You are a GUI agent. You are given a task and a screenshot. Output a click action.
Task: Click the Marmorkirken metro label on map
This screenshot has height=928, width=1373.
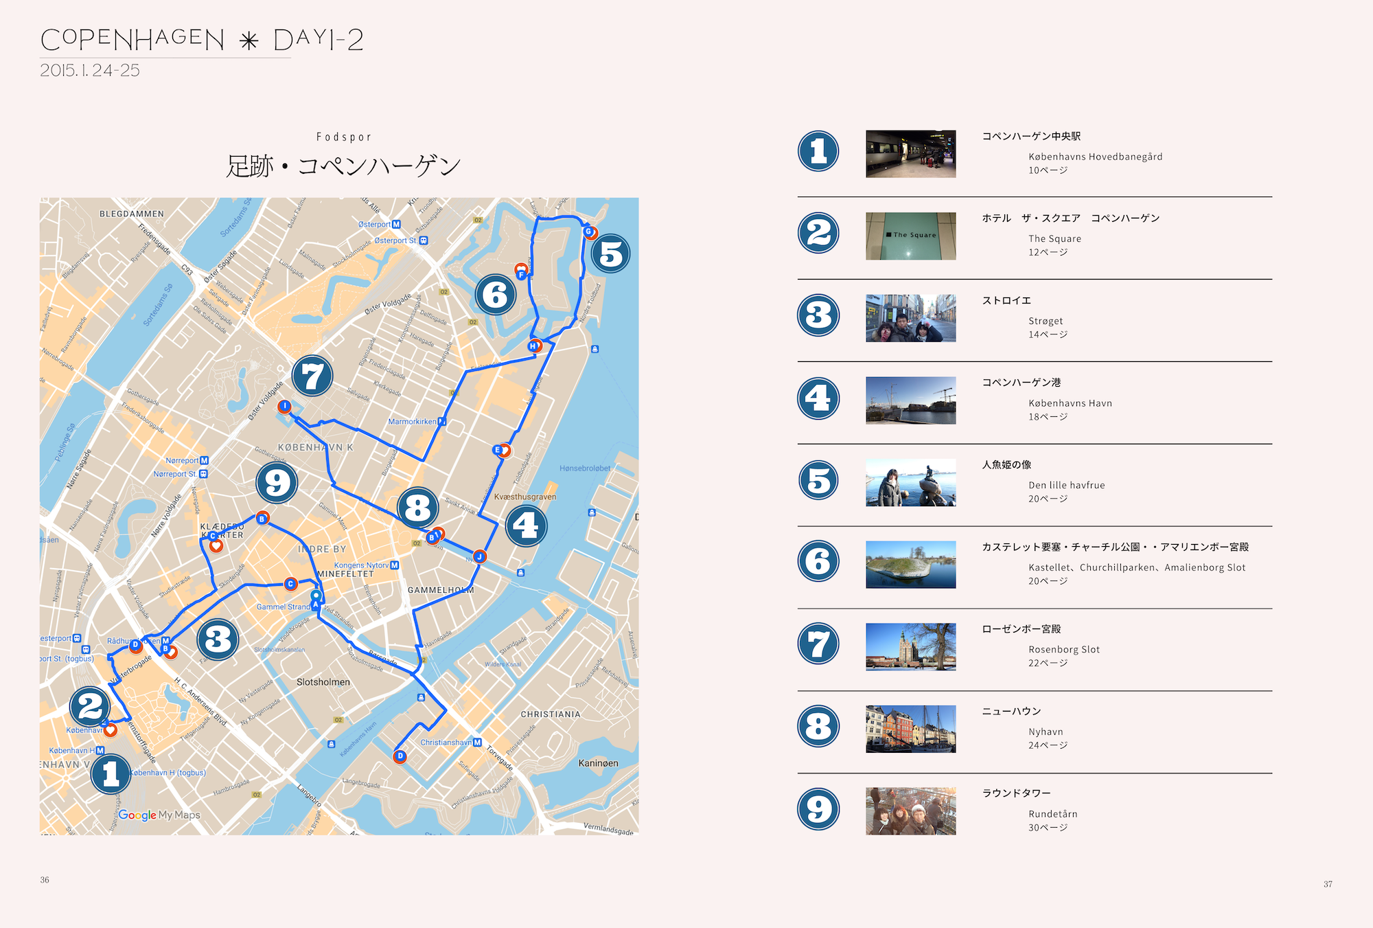coord(413,422)
